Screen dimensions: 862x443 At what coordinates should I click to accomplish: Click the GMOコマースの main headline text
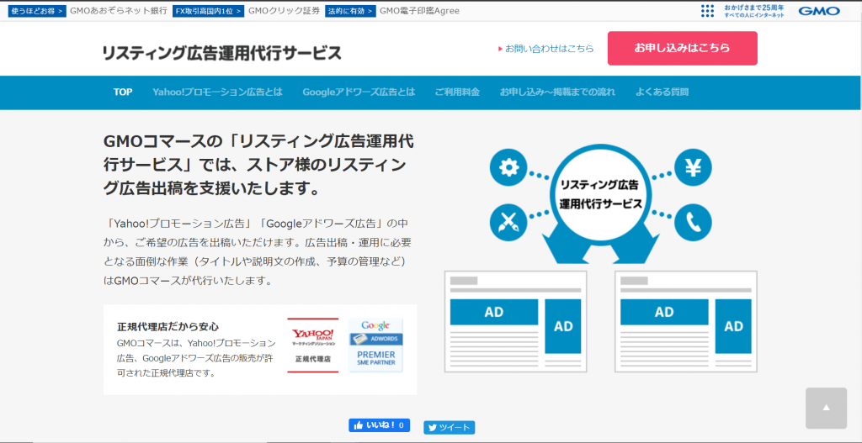point(259,164)
